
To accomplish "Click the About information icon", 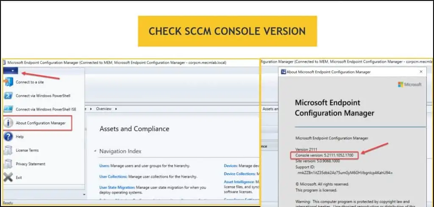I will pos(8,123).
